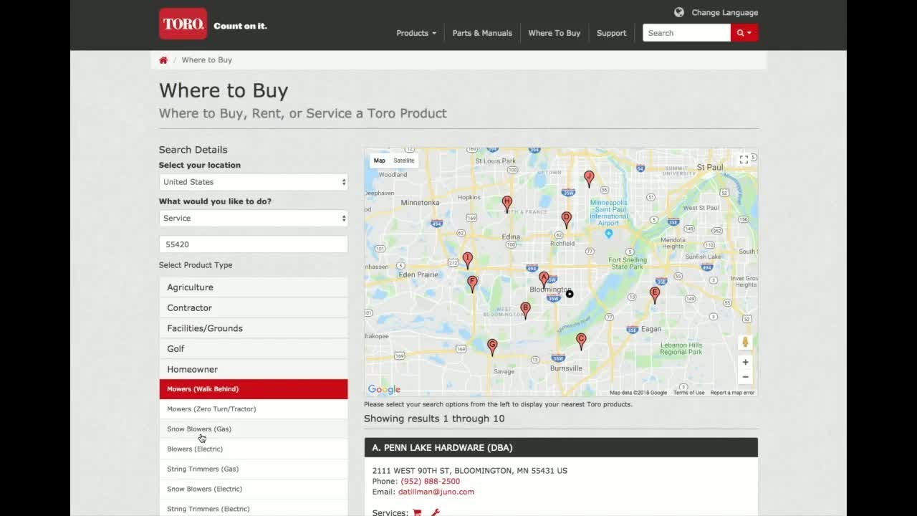Zoom in the map with plus button

(x=745, y=363)
